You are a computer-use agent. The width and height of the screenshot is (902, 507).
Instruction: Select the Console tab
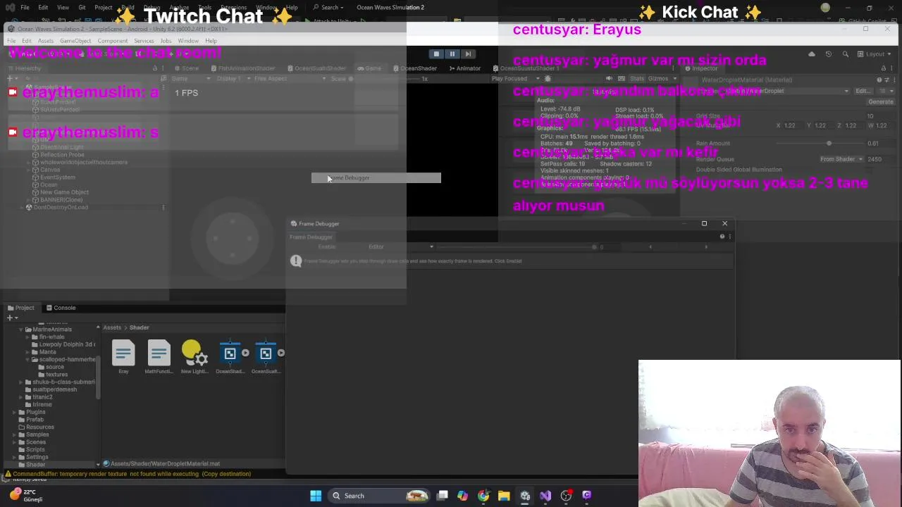tap(61, 308)
